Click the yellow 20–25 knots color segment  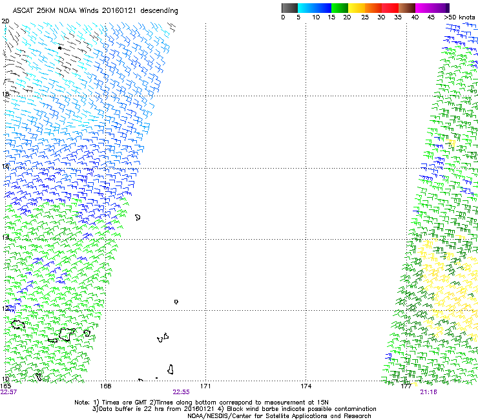click(x=357, y=8)
